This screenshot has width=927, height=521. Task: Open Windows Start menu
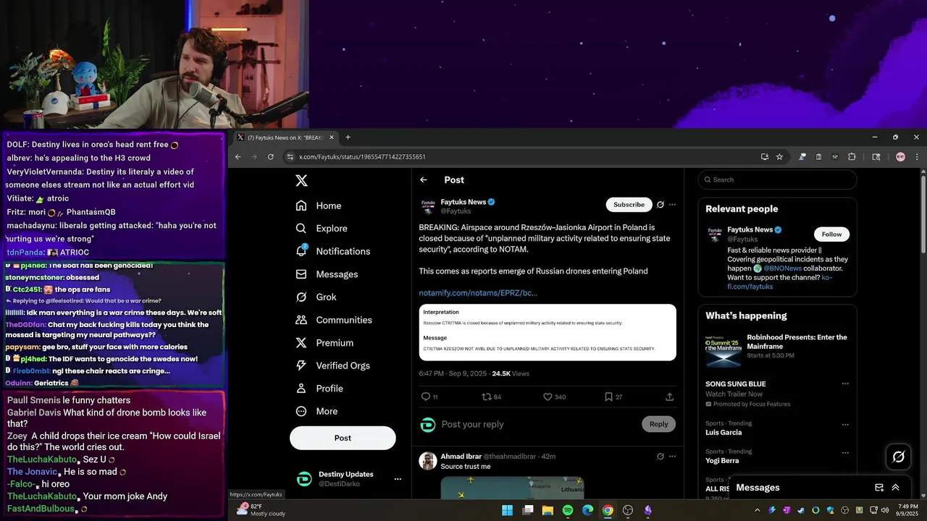tap(508, 511)
